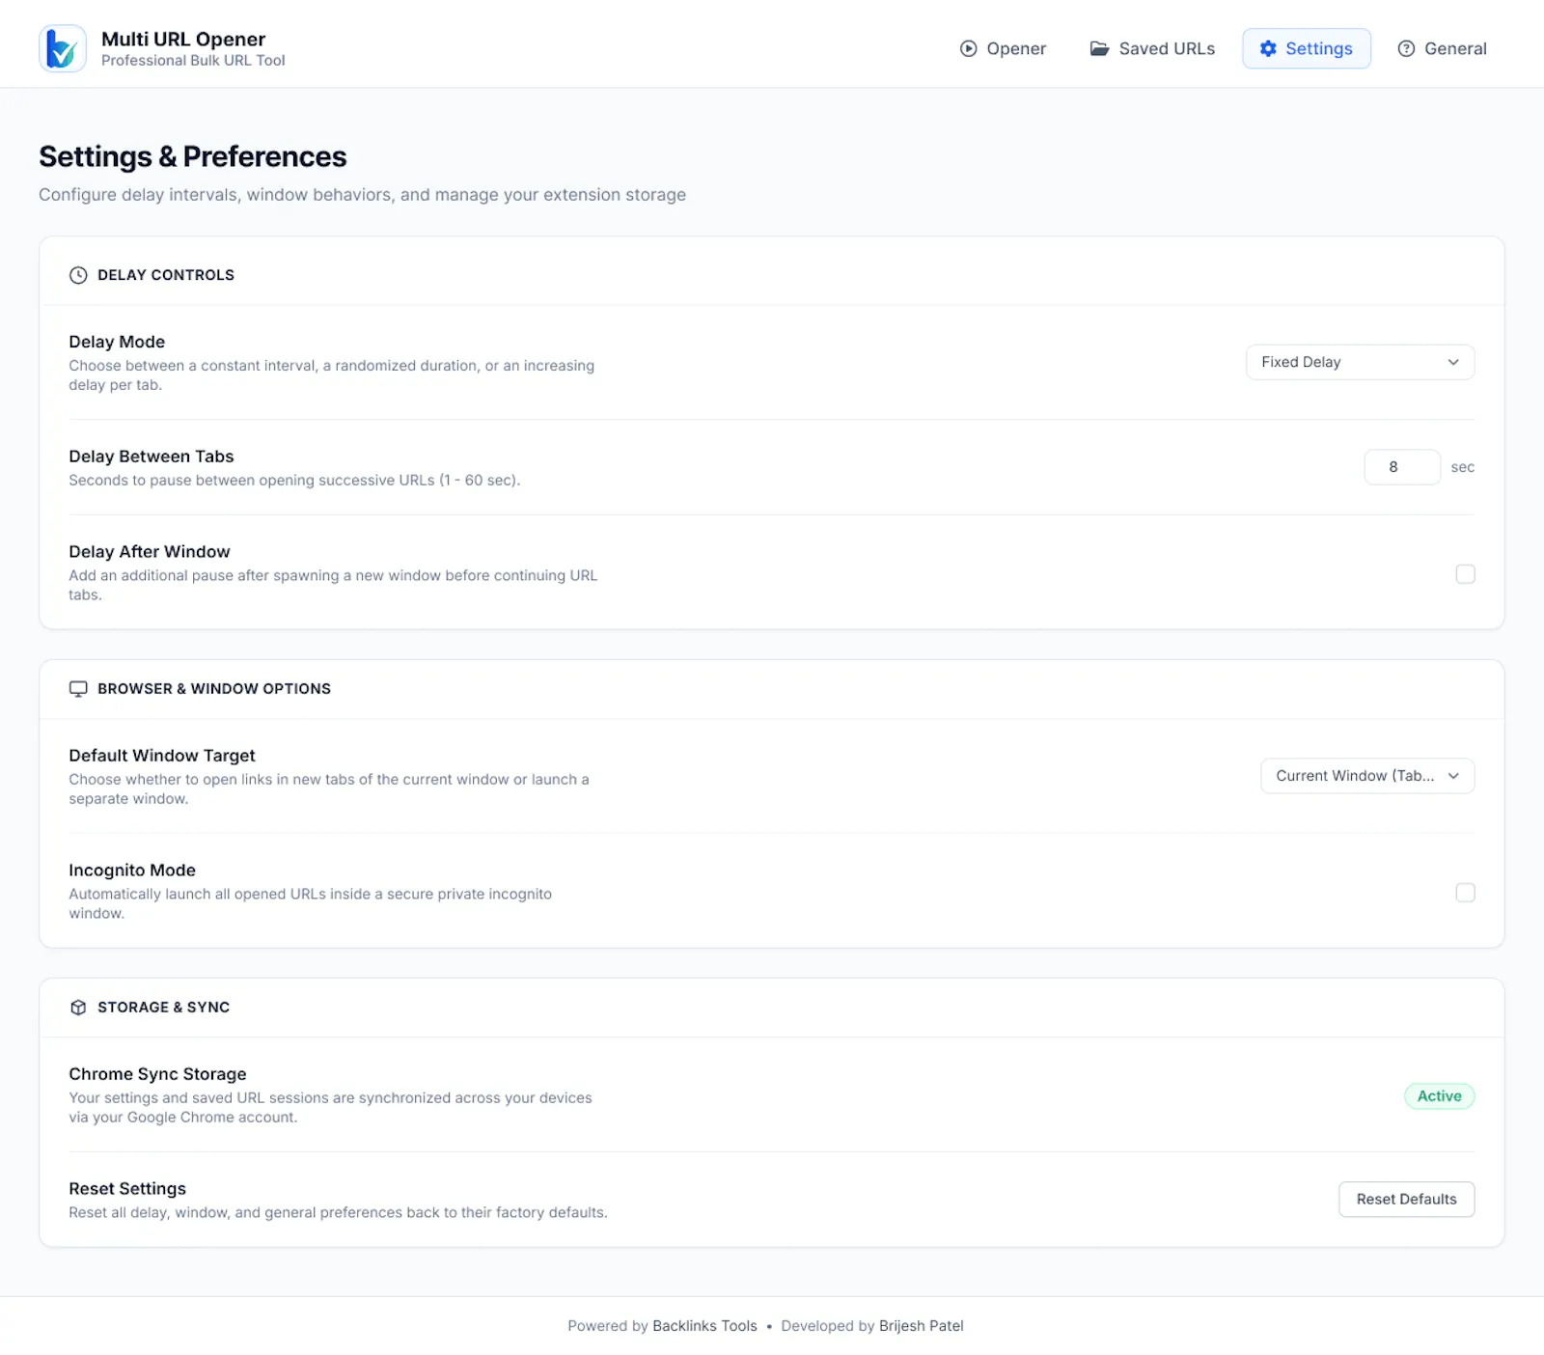1544x1355 pixels.
Task: Click the Delay Between Tabs label
Action: tap(152, 456)
